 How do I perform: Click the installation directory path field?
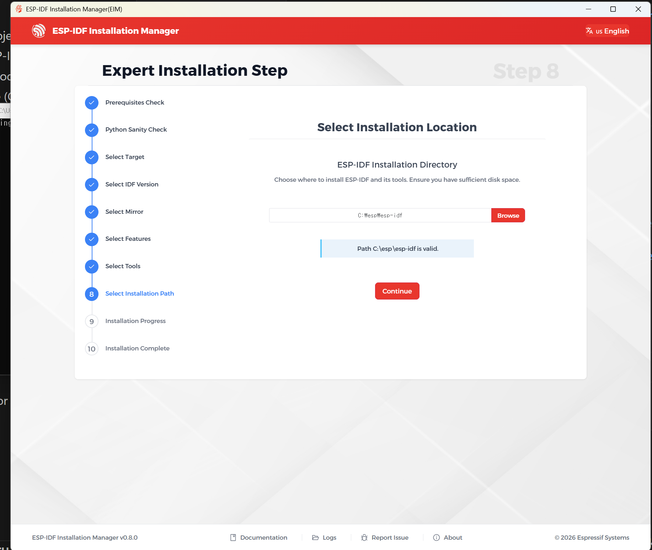click(x=380, y=215)
